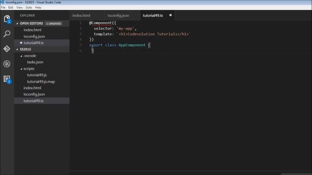Click line number 6 in gutter
Viewport: 312px width, 175px height.
pyautogui.click(x=80, y=51)
